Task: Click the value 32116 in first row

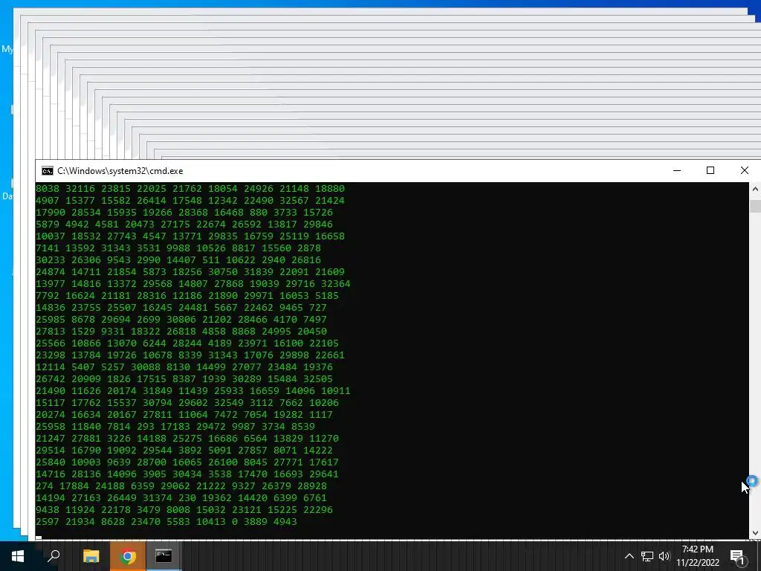Action: tap(80, 188)
